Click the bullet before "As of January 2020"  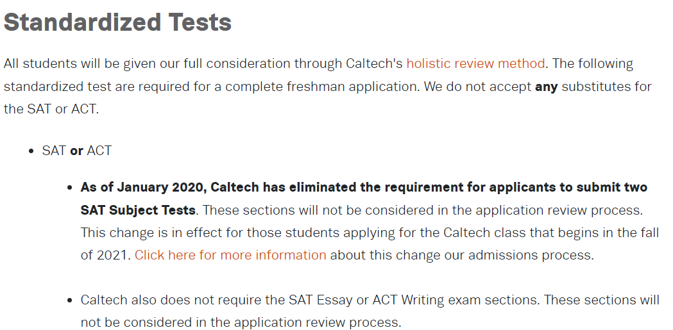tap(70, 188)
